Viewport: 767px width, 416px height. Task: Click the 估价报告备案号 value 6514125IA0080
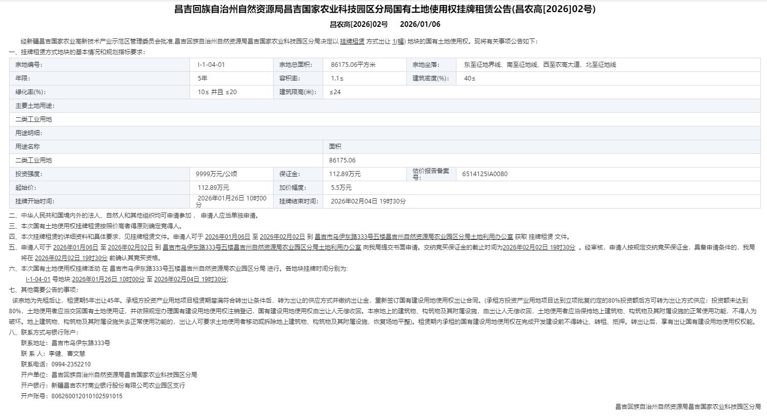tap(485, 174)
